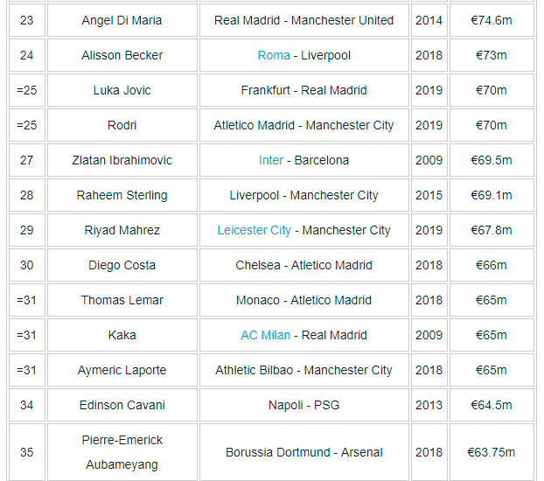Click the Riyad Mahrez player cell
The width and height of the screenshot is (544, 481).
(x=122, y=230)
